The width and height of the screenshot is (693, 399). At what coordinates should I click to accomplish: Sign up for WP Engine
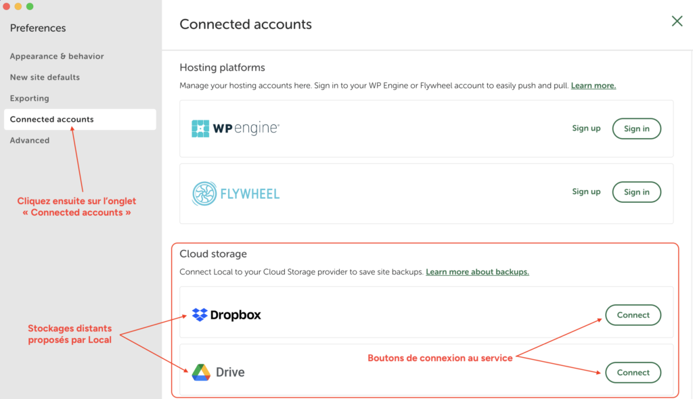pos(586,128)
